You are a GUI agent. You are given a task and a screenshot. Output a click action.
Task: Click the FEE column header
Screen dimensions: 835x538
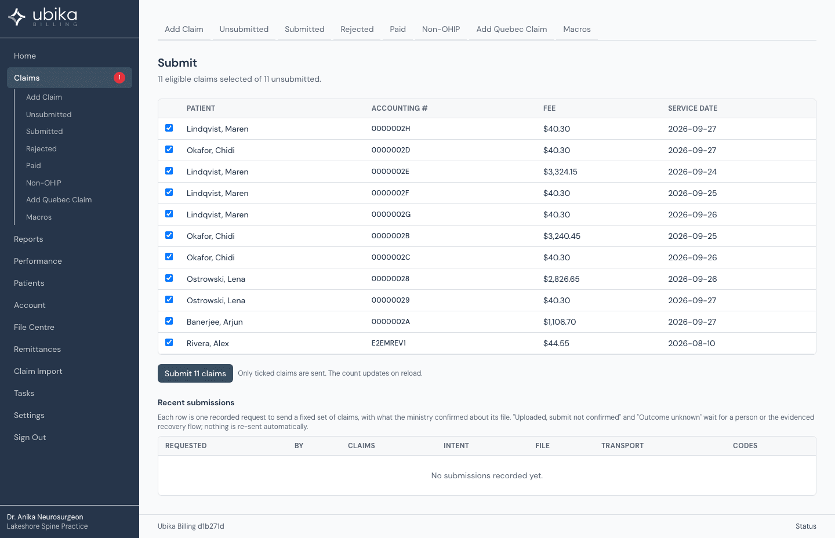pos(549,108)
